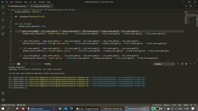The image size is (198, 111).
Task: Change end of line sequence CRLF
Action: 179,105
